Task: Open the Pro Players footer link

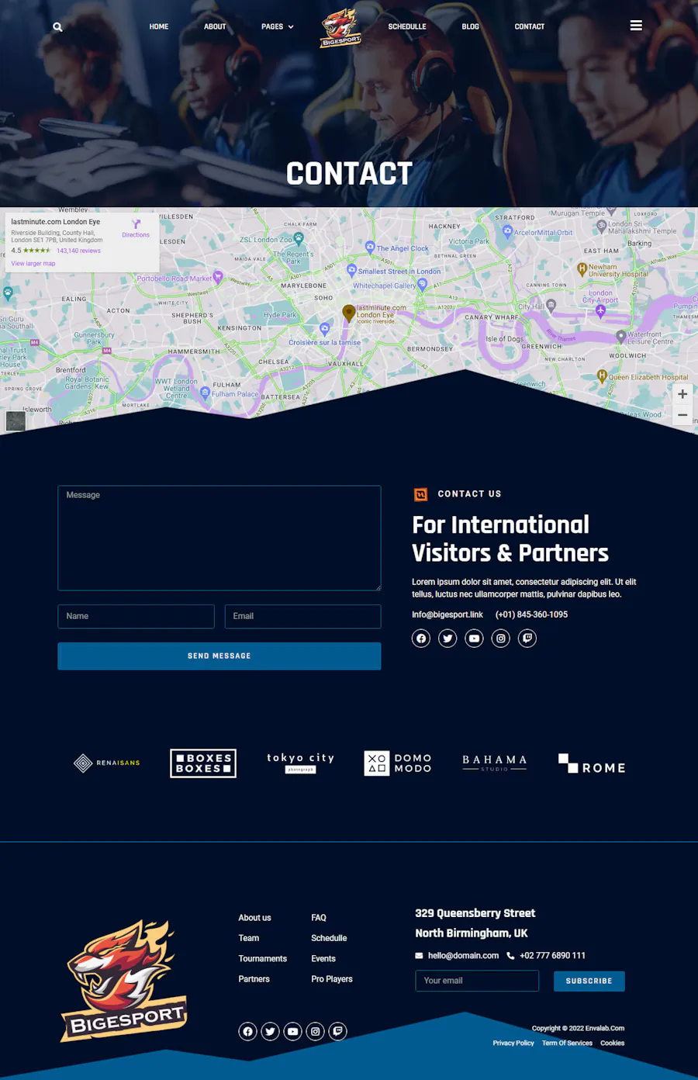Action: [x=332, y=979]
